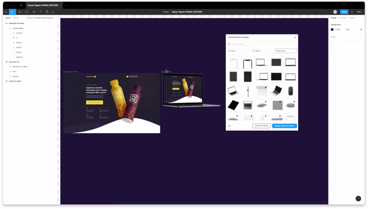Click the Background color swatch
The height and width of the screenshot is (209, 368).
point(332,29)
